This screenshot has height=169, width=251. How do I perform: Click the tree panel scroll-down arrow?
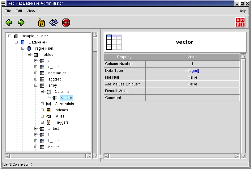pyautogui.click(x=95, y=156)
